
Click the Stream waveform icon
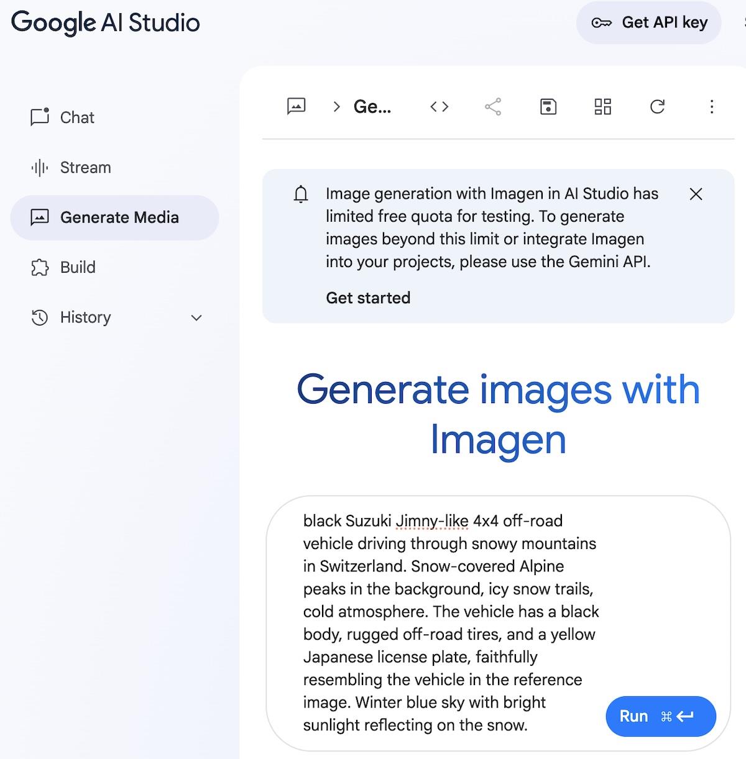[40, 168]
